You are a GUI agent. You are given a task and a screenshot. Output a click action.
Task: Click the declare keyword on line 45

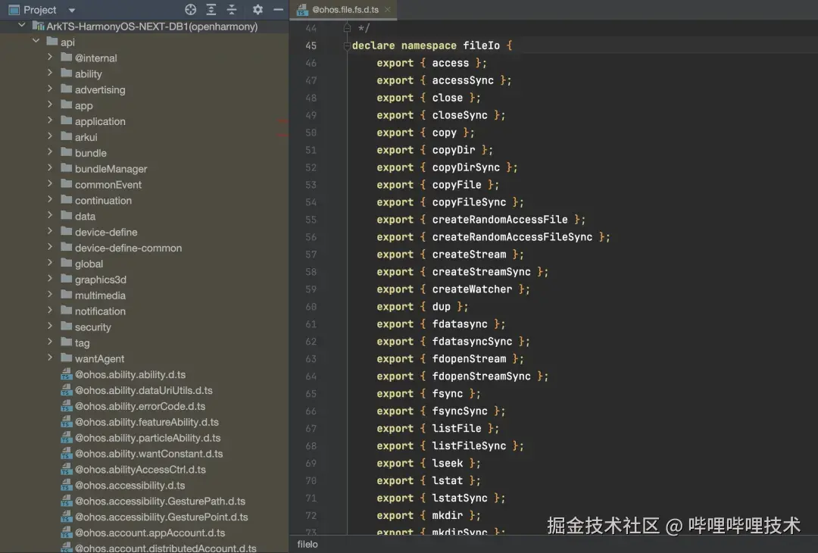click(x=373, y=45)
